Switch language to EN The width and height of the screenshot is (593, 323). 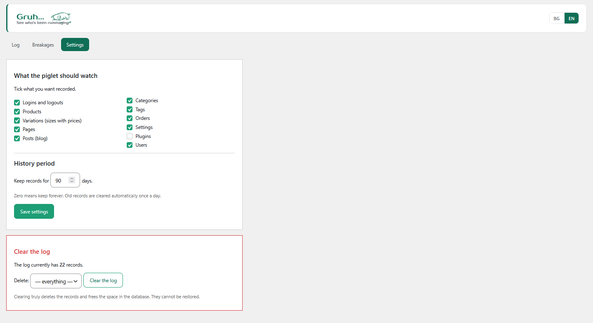[x=572, y=19]
